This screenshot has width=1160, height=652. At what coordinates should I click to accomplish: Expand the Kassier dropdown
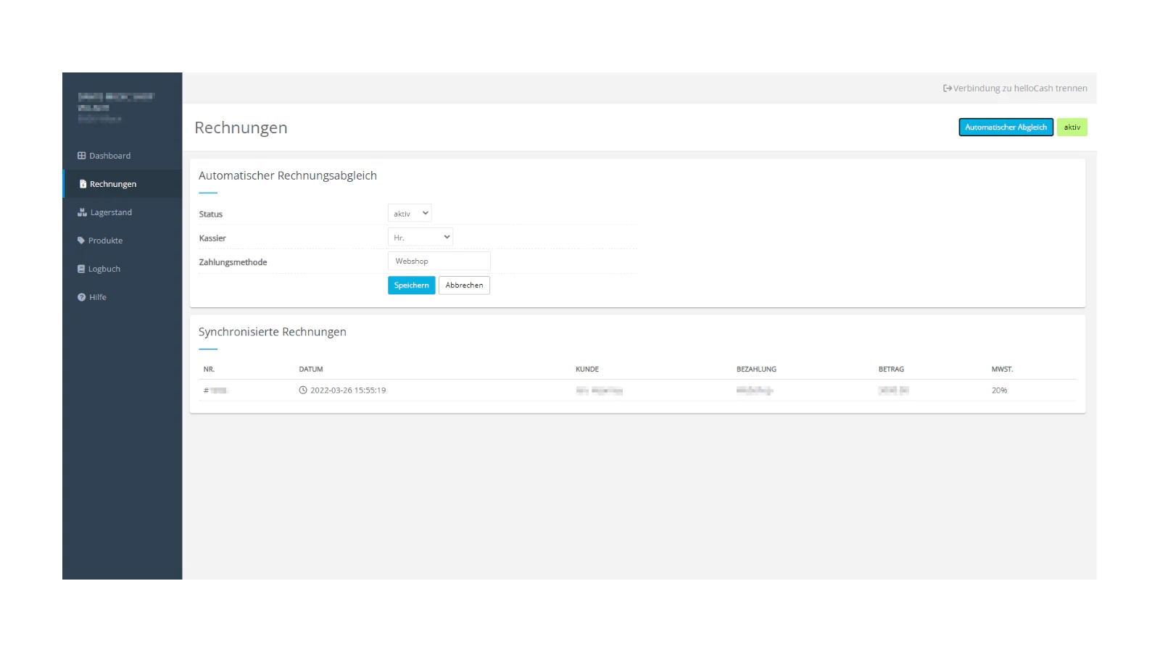tap(420, 238)
